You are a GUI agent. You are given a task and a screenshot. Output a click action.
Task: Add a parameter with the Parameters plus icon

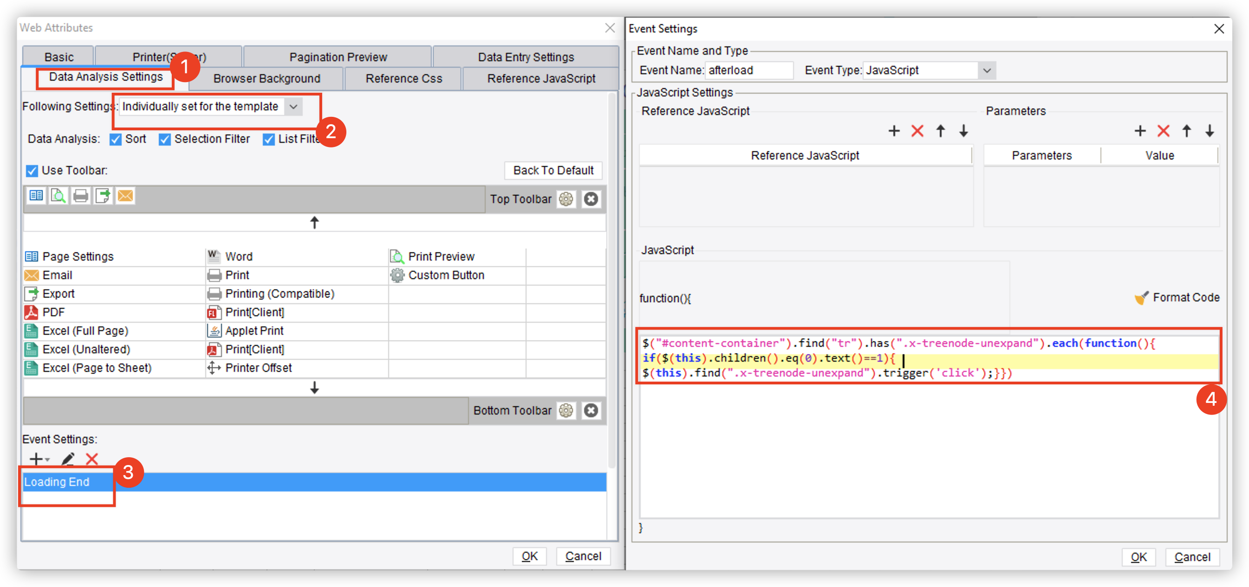coord(1140,131)
